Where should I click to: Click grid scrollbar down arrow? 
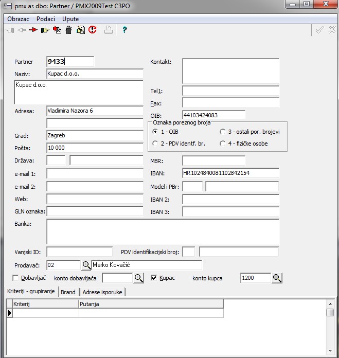pyautogui.click(x=330, y=350)
